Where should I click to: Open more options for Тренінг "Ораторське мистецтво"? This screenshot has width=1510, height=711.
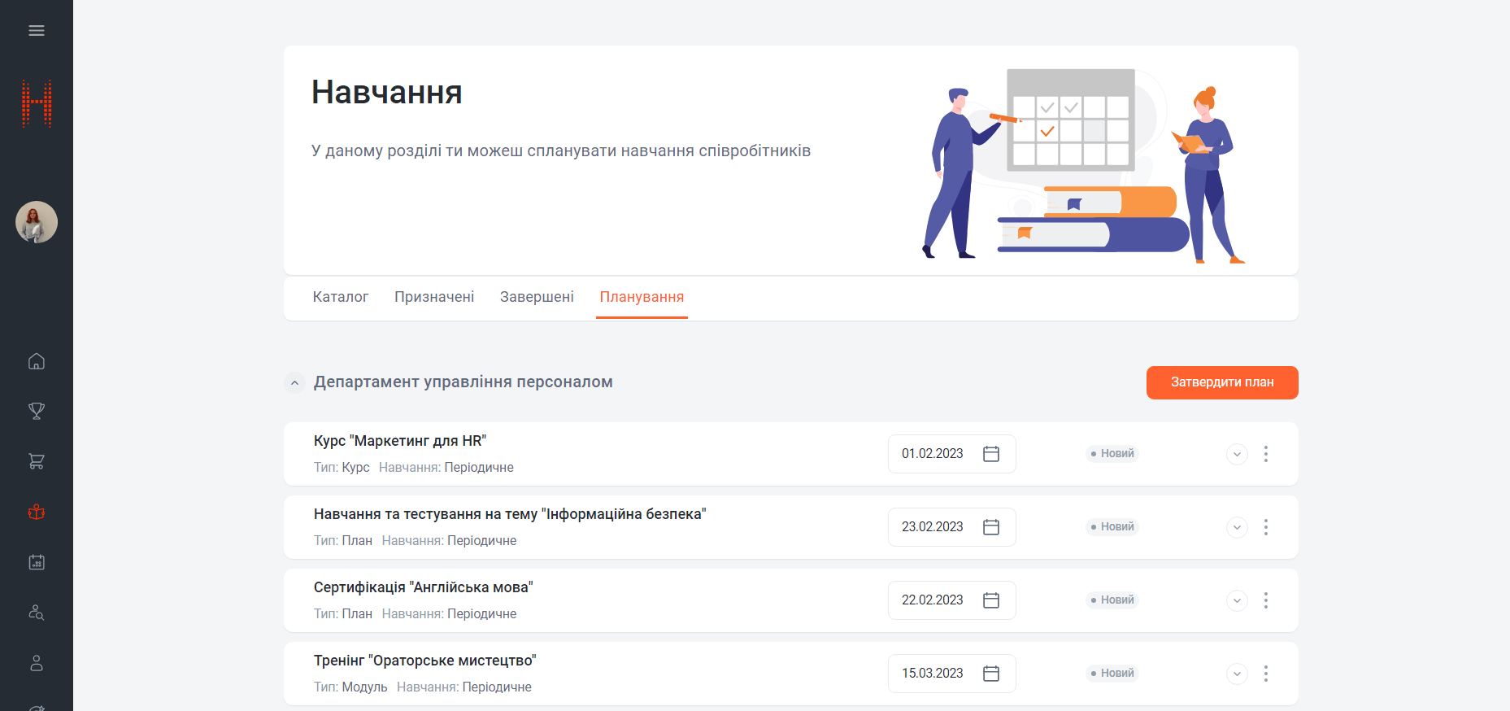pyautogui.click(x=1265, y=674)
